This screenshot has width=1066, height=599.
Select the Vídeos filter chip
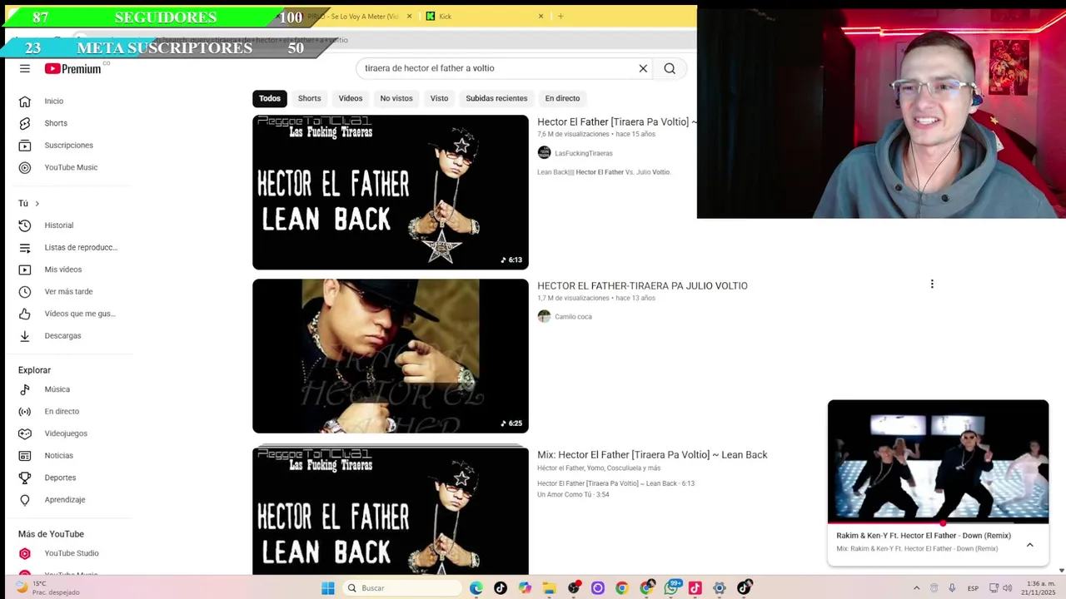[x=351, y=98]
